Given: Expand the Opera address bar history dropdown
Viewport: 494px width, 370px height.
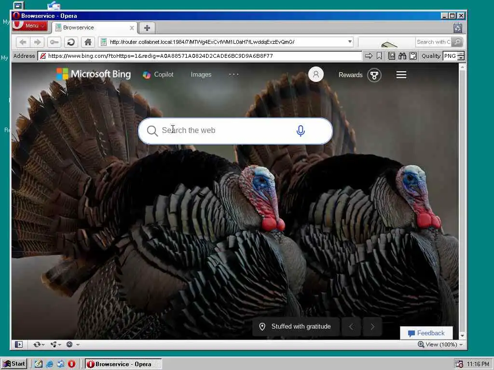Looking at the screenshot, I should point(350,42).
